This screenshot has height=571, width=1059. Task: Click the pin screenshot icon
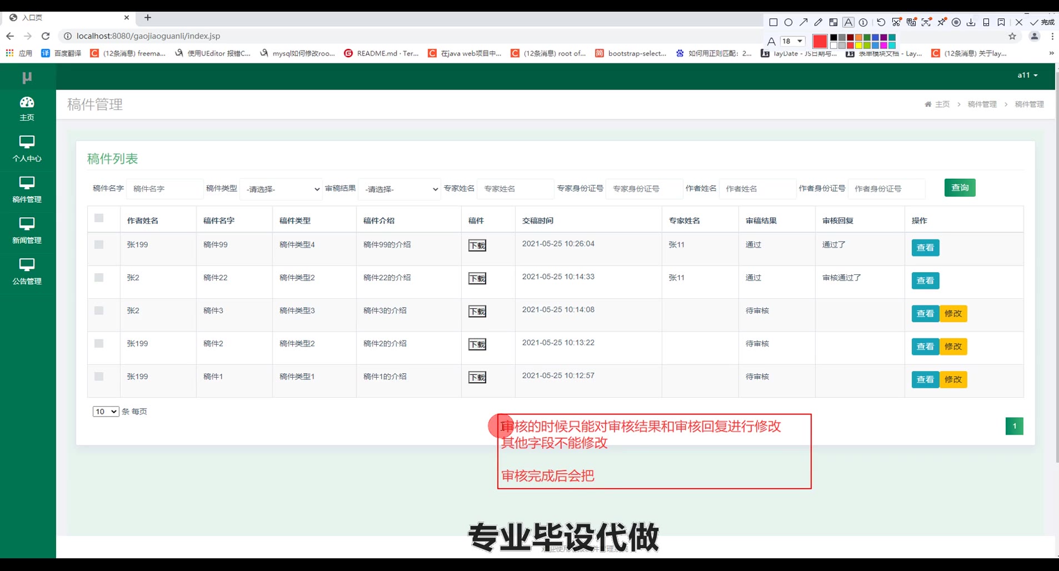[942, 22]
